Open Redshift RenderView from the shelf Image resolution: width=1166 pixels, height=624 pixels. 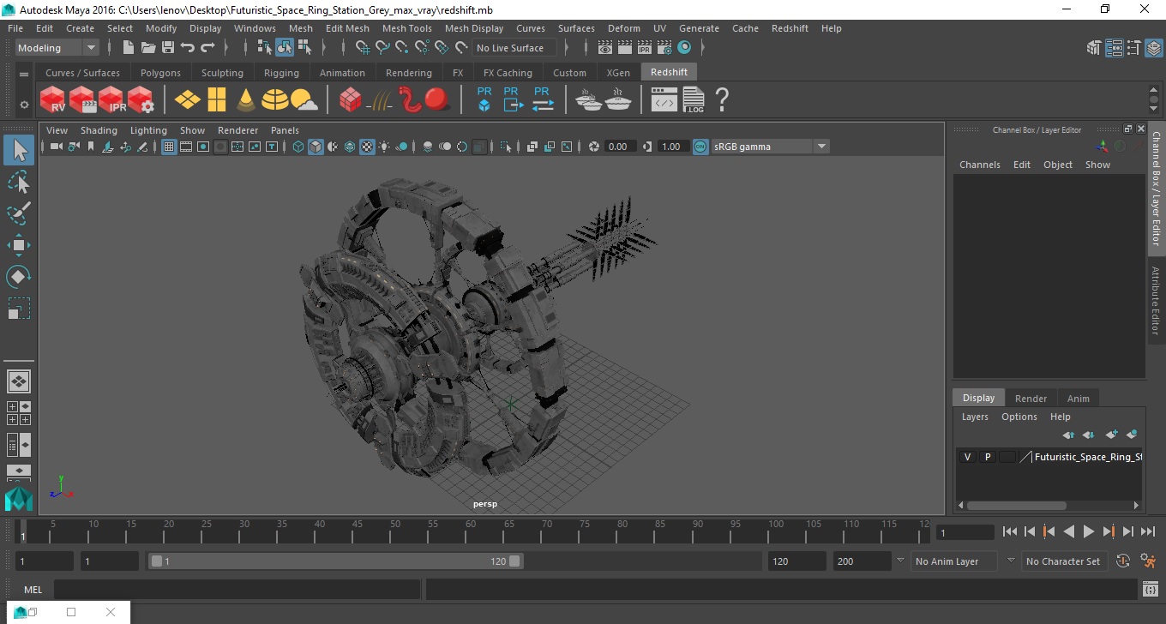tap(53, 99)
